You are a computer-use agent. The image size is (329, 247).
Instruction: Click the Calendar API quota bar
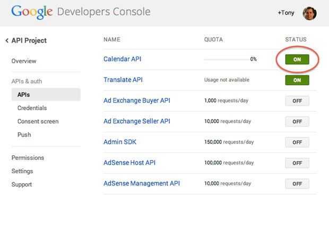(x=227, y=59)
